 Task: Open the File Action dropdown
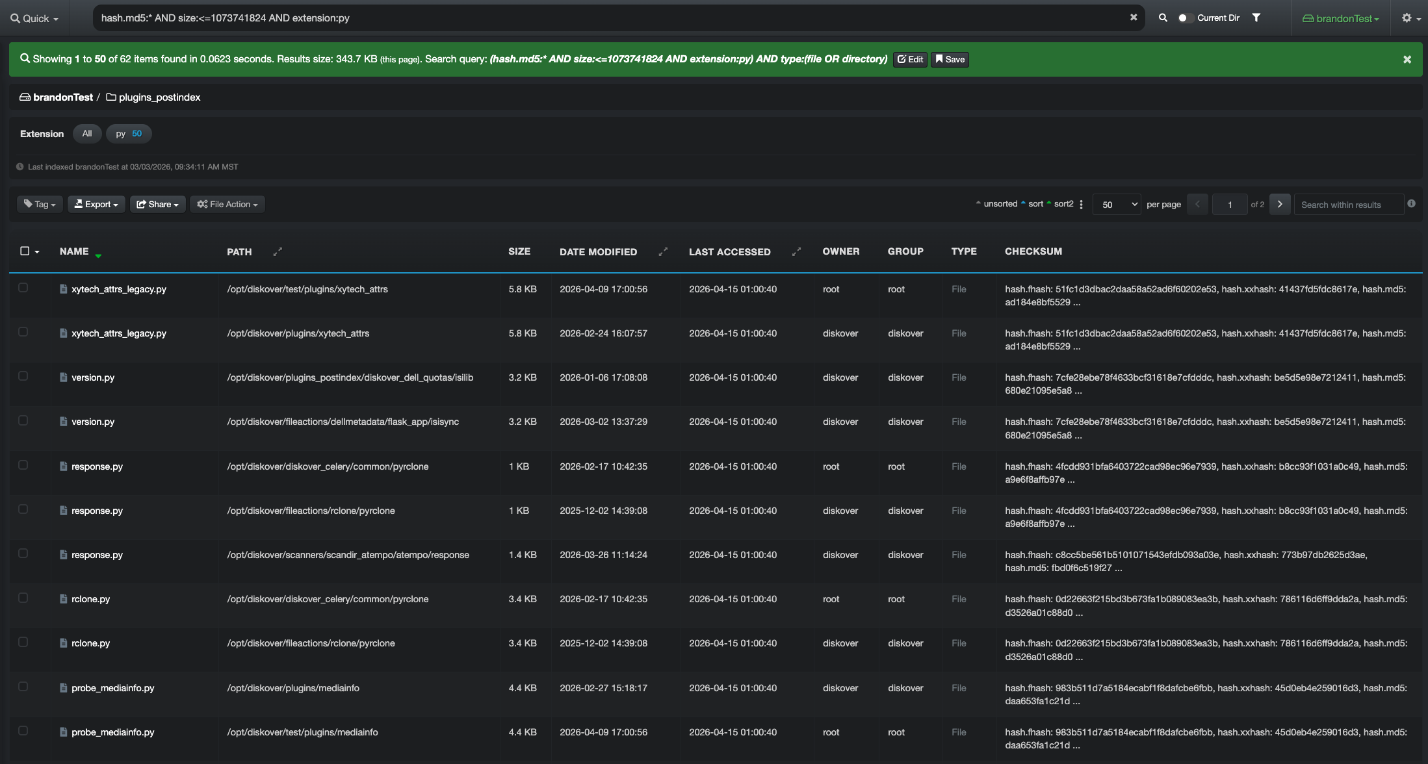pos(227,204)
